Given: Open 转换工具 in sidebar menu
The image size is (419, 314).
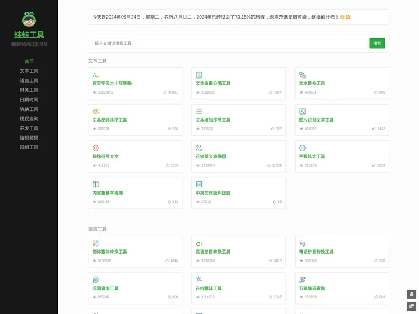Looking at the screenshot, I should pos(29,109).
